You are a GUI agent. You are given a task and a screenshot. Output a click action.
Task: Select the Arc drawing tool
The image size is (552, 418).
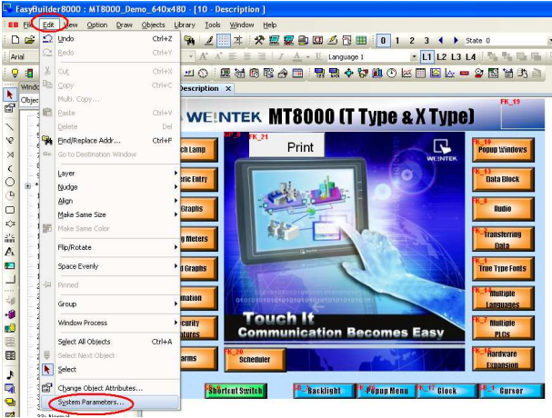10,168
